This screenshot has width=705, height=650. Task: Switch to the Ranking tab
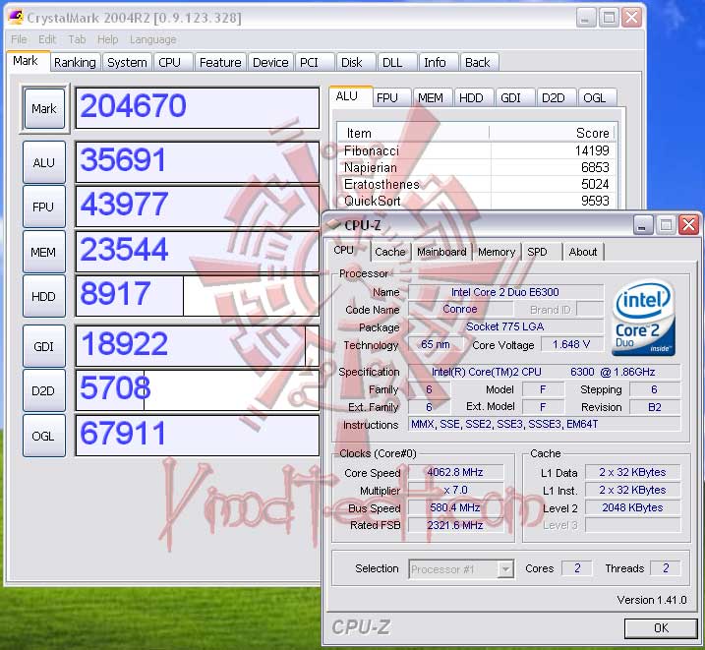(x=75, y=63)
